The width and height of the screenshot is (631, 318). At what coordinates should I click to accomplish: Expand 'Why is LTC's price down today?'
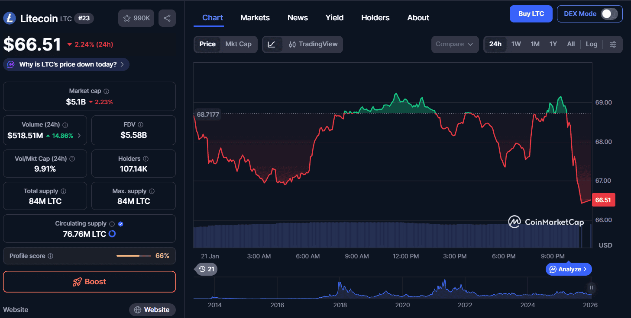click(x=66, y=64)
